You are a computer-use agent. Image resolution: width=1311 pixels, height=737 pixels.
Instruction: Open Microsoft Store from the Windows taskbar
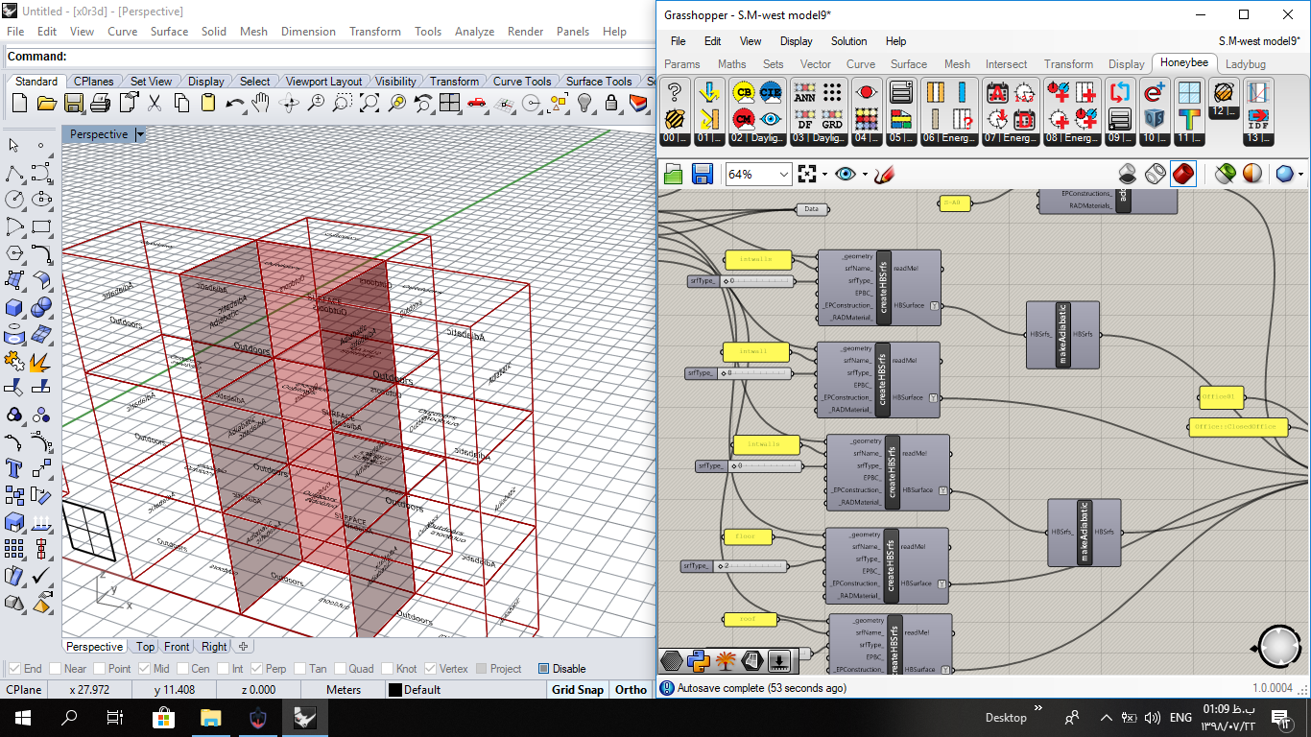pyautogui.click(x=163, y=717)
